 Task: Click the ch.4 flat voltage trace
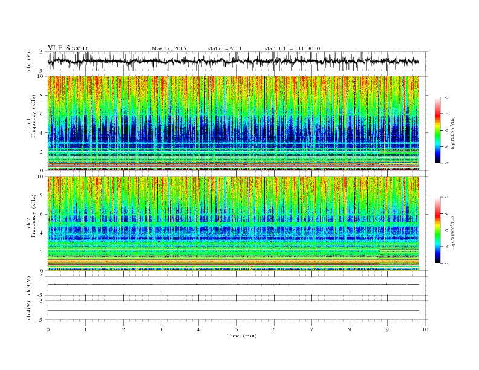click(x=233, y=311)
